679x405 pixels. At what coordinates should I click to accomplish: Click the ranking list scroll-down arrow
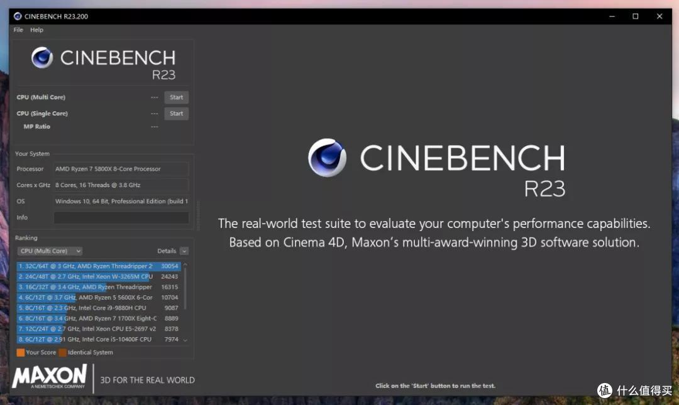(x=185, y=340)
